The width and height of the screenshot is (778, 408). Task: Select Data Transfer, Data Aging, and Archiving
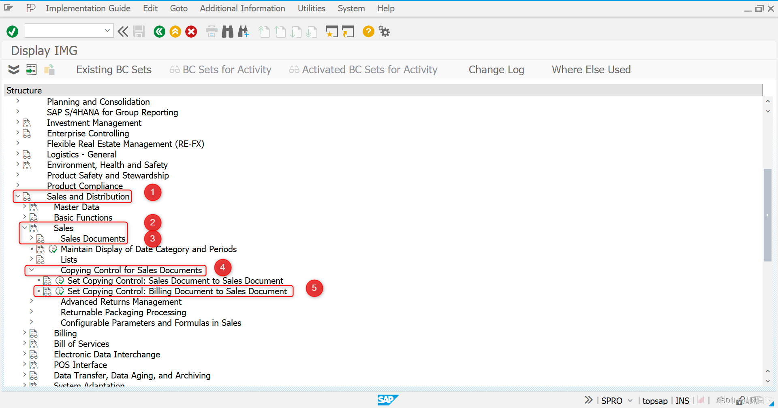pyautogui.click(x=132, y=375)
